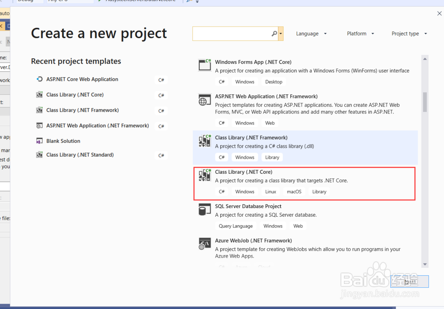444x309 pixels.
Task: Click the Azure WebJob template icon
Action: click(204, 244)
